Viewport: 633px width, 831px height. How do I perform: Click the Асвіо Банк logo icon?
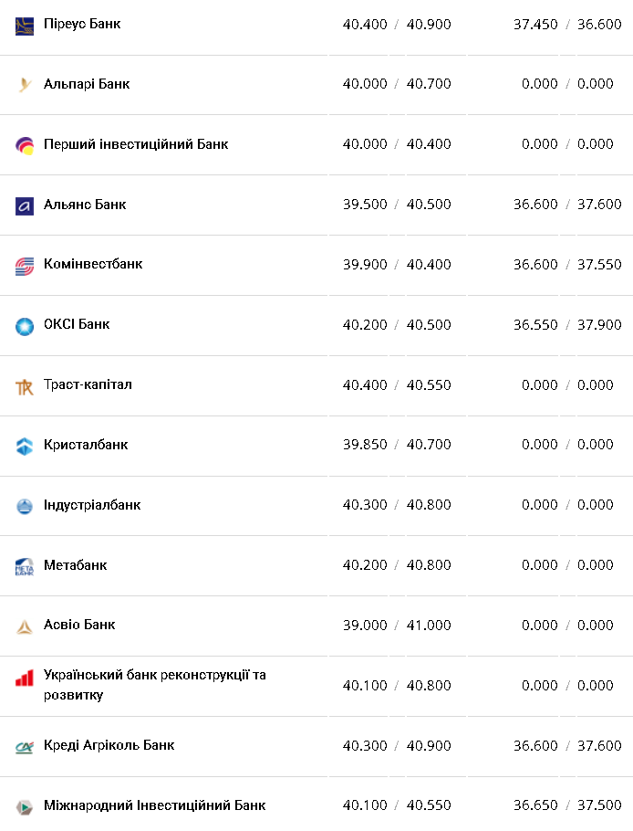tap(25, 626)
